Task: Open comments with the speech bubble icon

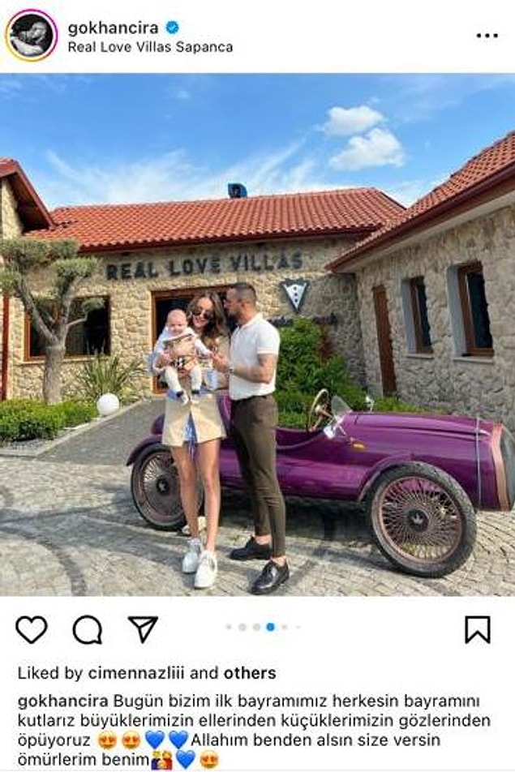Action: click(x=88, y=629)
